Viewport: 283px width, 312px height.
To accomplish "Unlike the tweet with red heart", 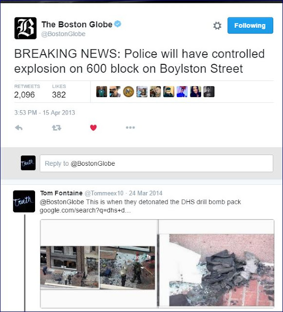I will [x=93, y=128].
